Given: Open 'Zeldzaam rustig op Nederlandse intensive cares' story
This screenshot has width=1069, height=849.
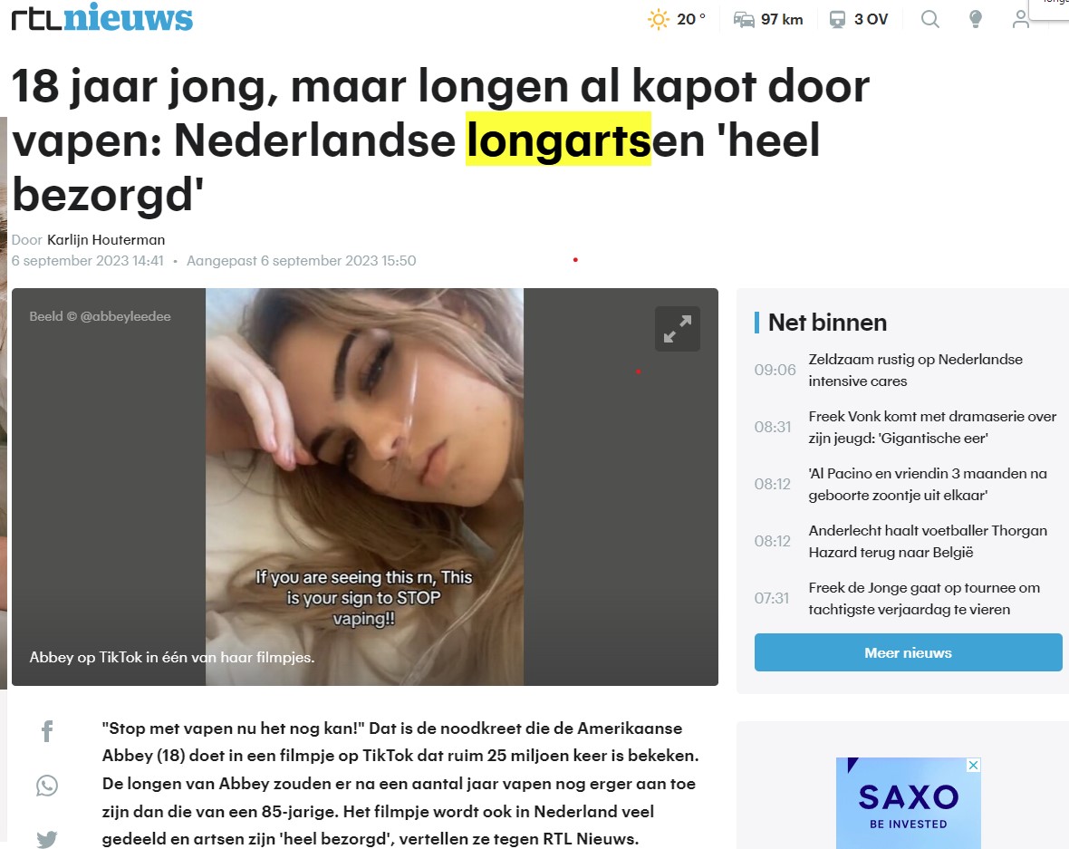Looking at the screenshot, I should [x=916, y=371].
